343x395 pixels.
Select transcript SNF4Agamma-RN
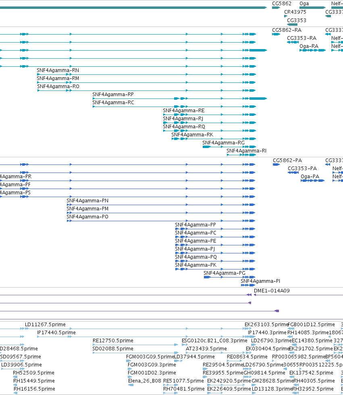pos(58,70)
